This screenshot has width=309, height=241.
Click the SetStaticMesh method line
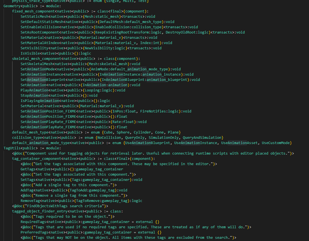[x=88, y=17]
